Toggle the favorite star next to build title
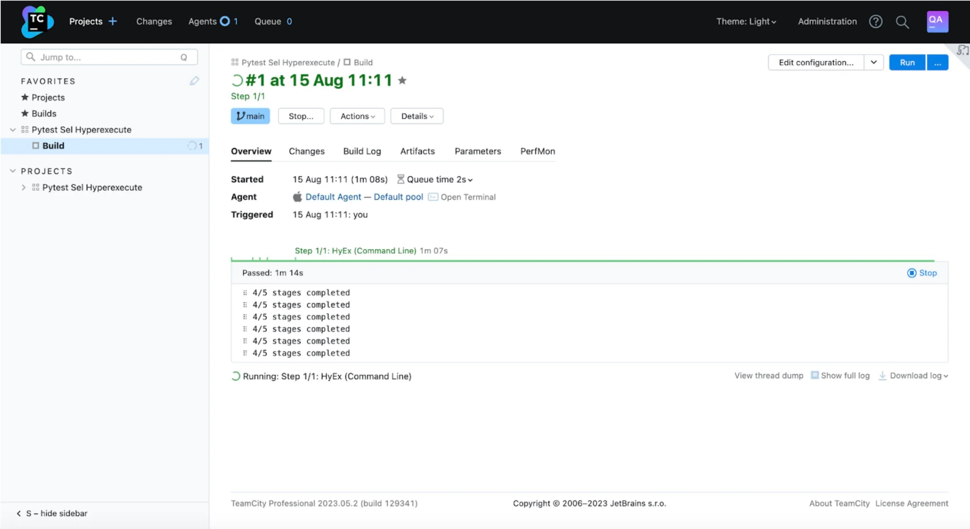Viewport: 970px width, 529px height. coord(402,81)
